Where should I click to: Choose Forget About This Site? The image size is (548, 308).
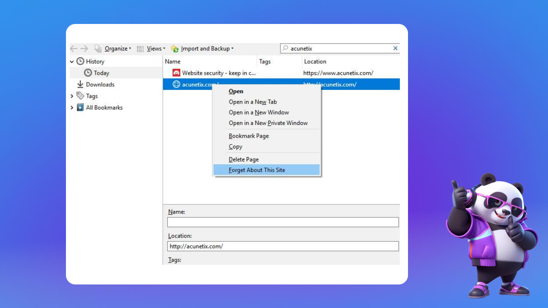click(266, 170)
